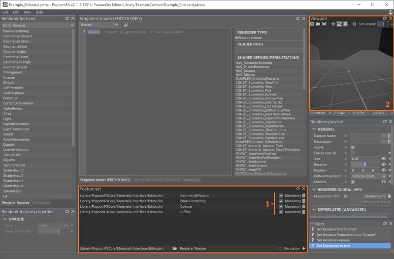The width and height of the screenshot is (394, 259).
Task: Click the Rotation slider field
Action: (x=365, y=164)
